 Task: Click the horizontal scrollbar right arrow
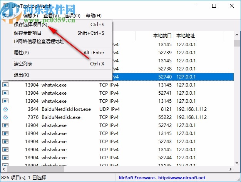click(230, 169)
